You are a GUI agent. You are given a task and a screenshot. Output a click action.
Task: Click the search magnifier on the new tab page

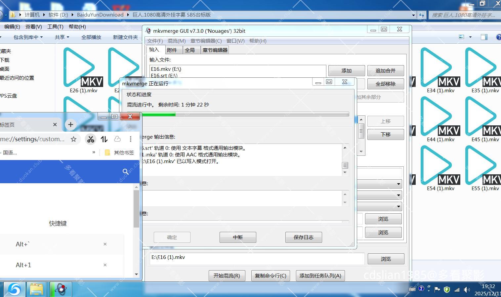point(126,172)
